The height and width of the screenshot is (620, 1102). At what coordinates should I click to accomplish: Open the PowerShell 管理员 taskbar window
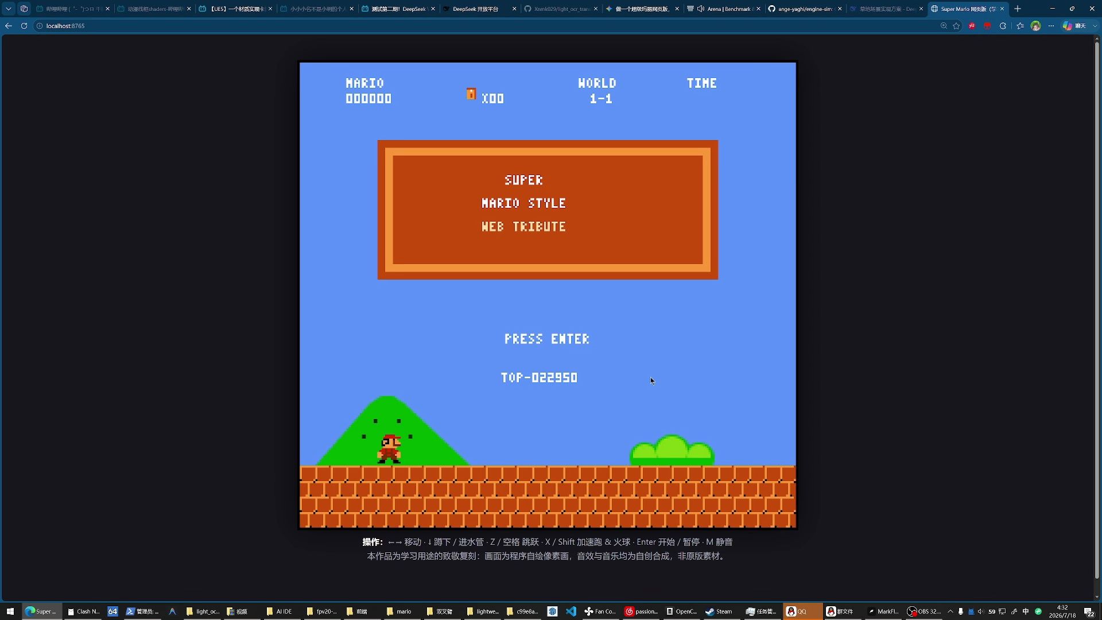pos(142,611)
